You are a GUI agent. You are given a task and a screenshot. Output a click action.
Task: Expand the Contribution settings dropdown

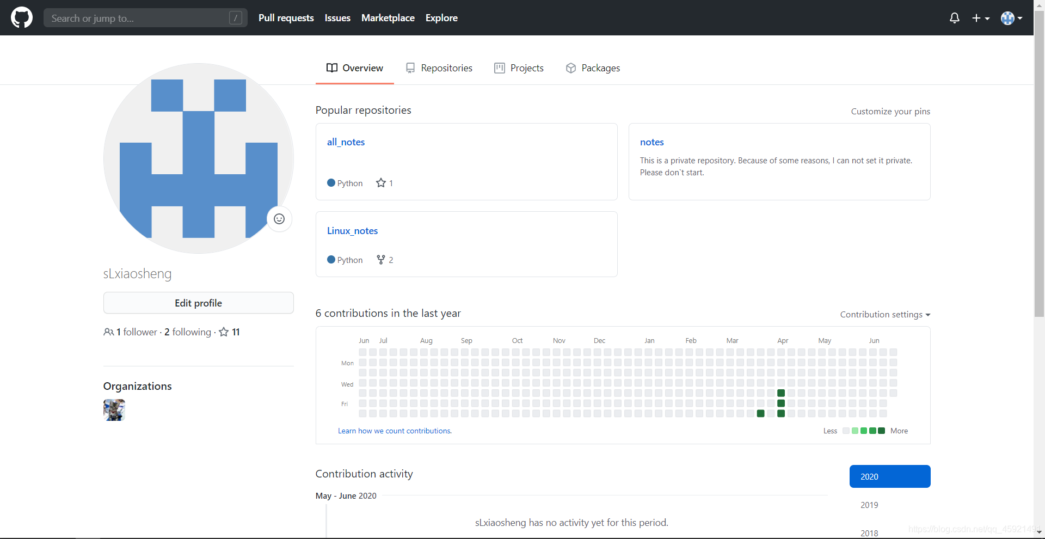(x=886, y=315)
